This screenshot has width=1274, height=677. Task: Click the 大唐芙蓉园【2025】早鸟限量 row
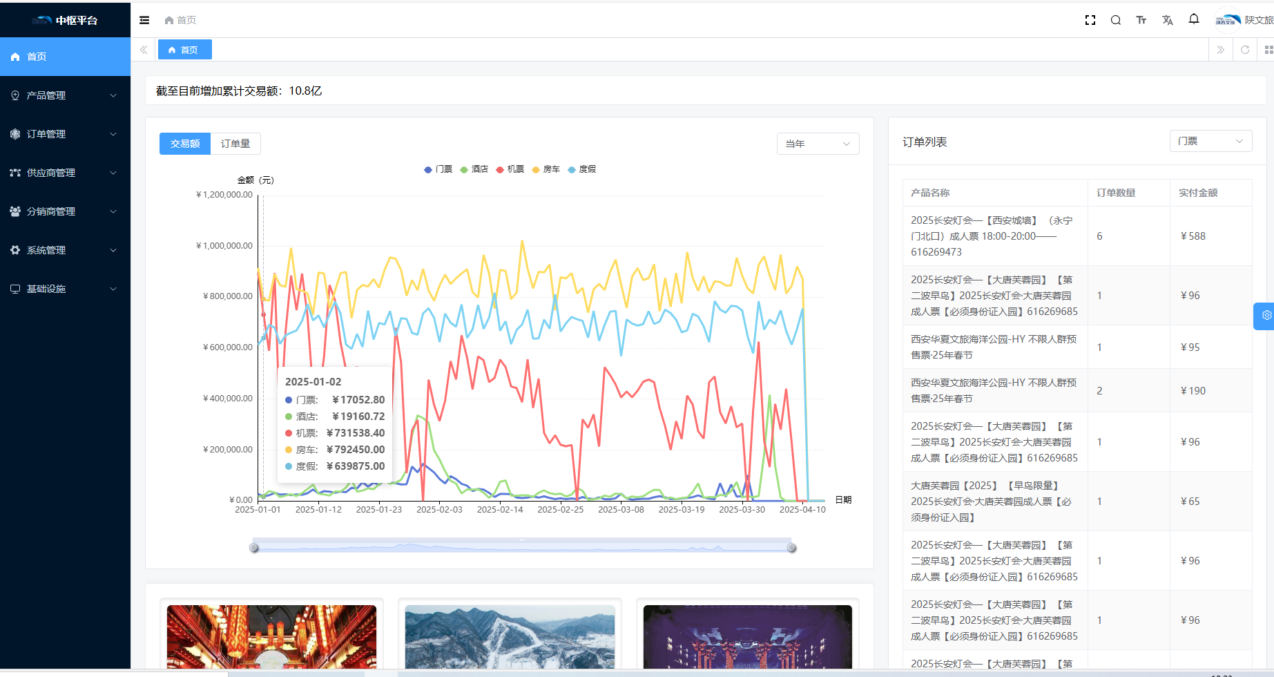coord(1077,502)
